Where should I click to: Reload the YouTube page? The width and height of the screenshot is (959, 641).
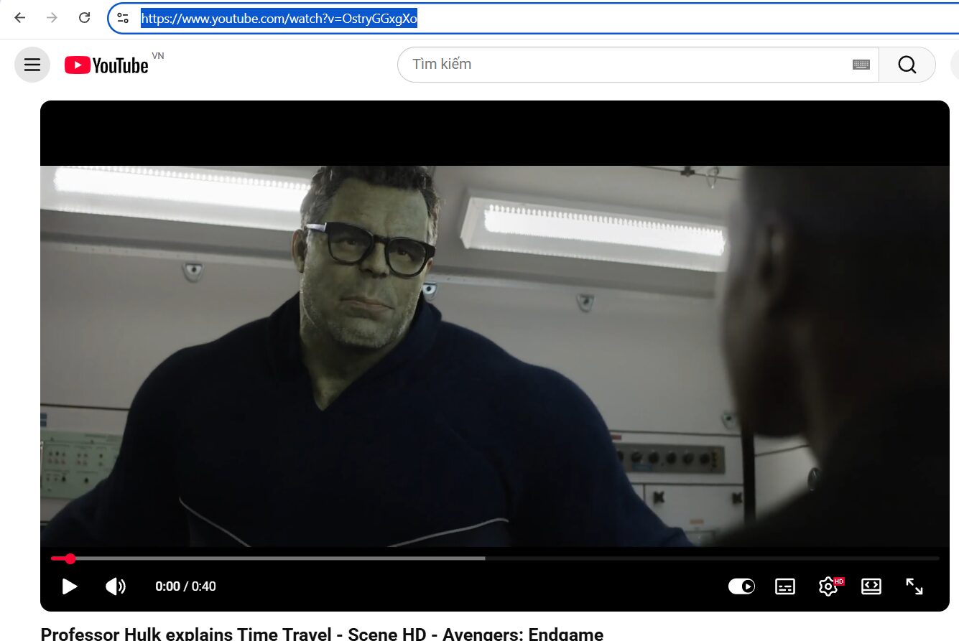click(x=84, y=18)
